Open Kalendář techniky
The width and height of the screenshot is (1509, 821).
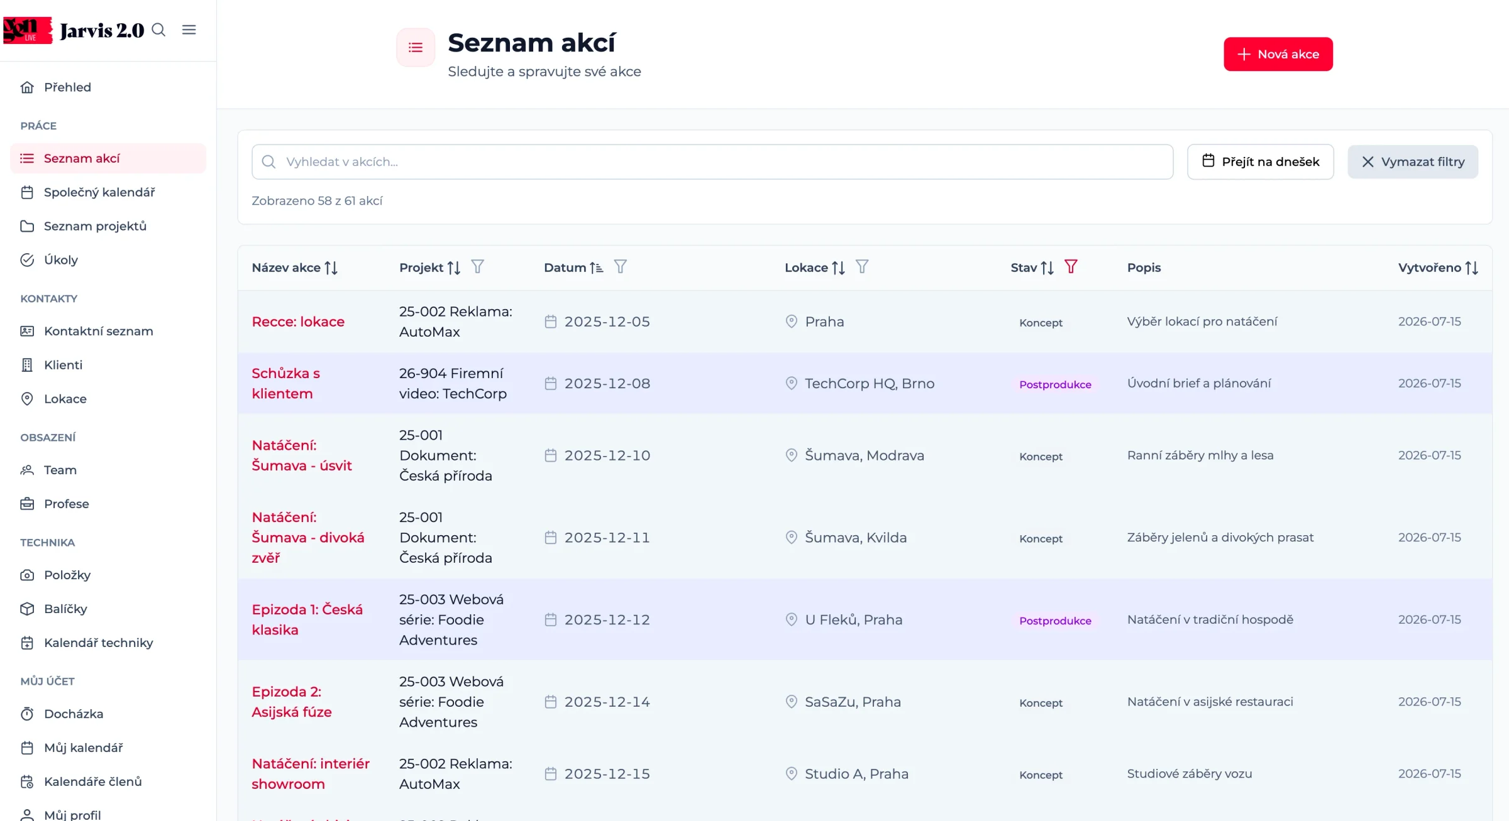pos(108,643)
